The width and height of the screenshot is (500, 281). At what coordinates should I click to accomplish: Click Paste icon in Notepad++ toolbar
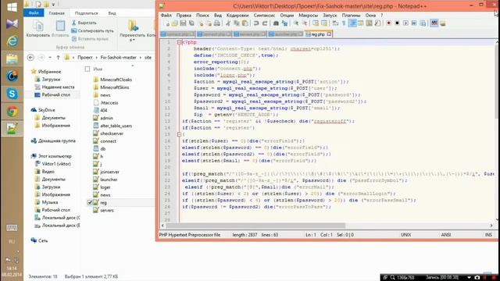pyautogui.click(x=245, y=23)
